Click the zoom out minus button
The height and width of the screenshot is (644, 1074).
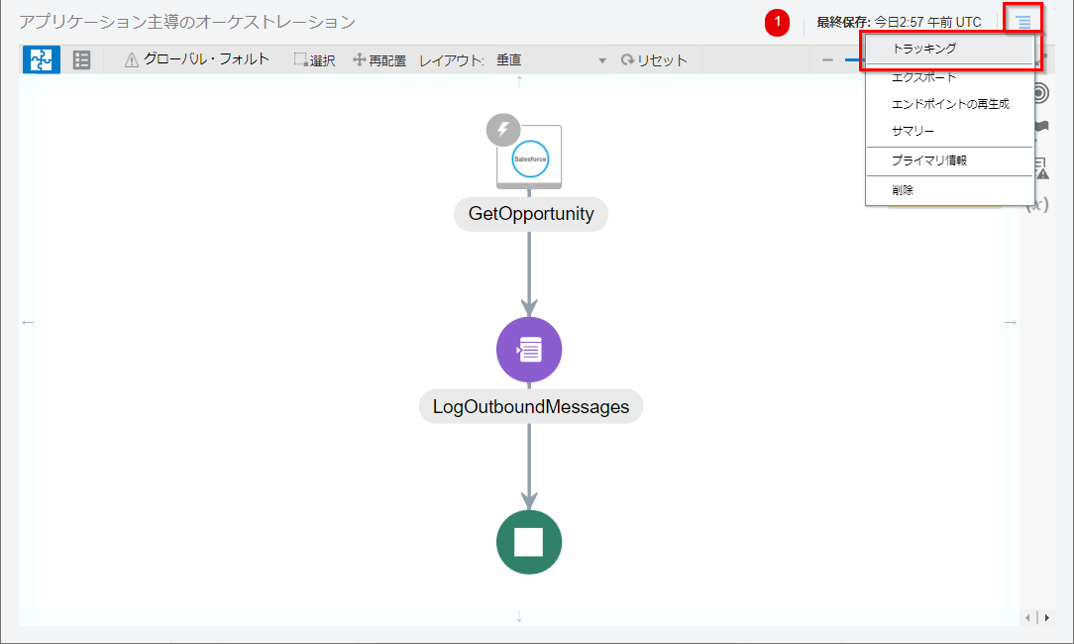[x=827, y=60]
